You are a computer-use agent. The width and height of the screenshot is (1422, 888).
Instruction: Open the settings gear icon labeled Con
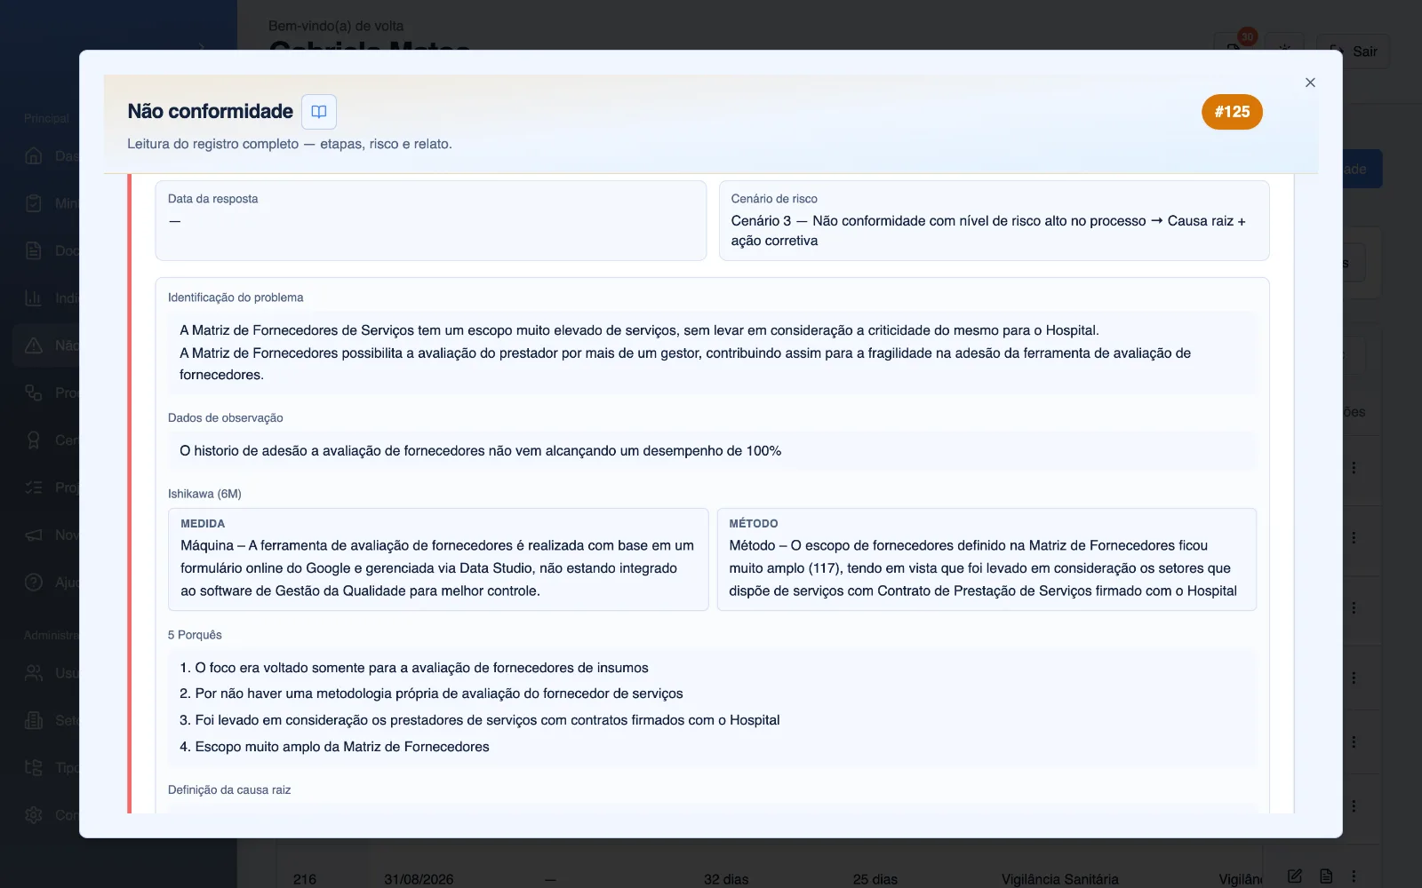(34, 815)
